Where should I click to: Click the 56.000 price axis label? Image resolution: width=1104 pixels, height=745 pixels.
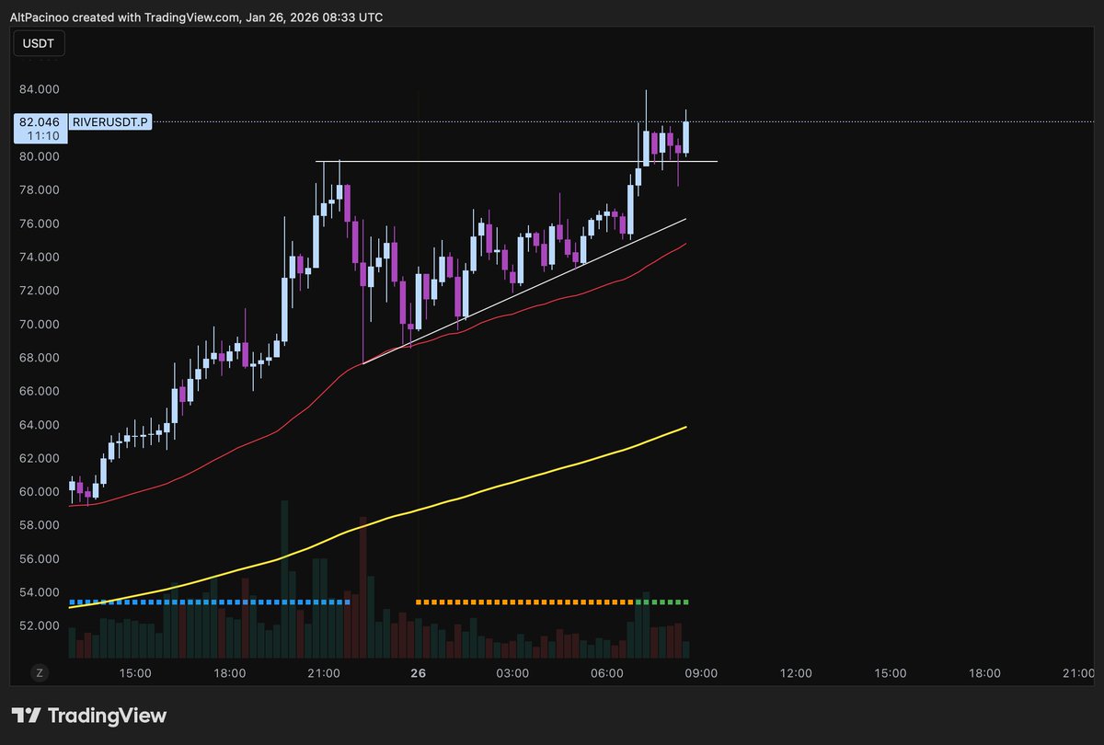[39, 559]
